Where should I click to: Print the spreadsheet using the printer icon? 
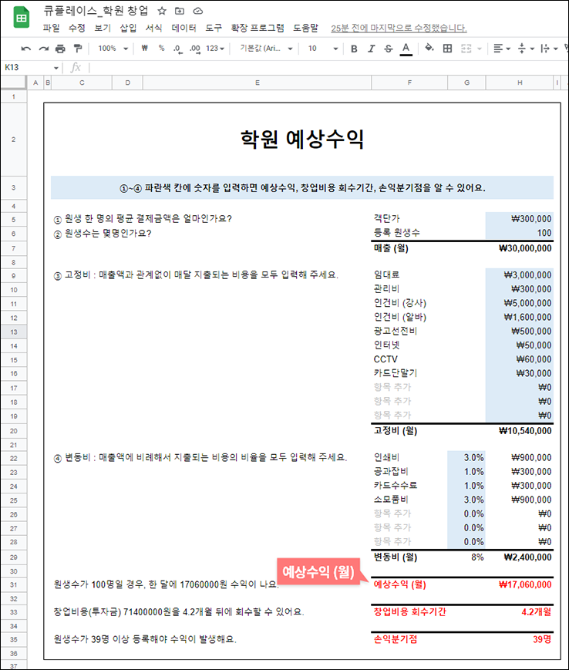[x=60, y=49]
